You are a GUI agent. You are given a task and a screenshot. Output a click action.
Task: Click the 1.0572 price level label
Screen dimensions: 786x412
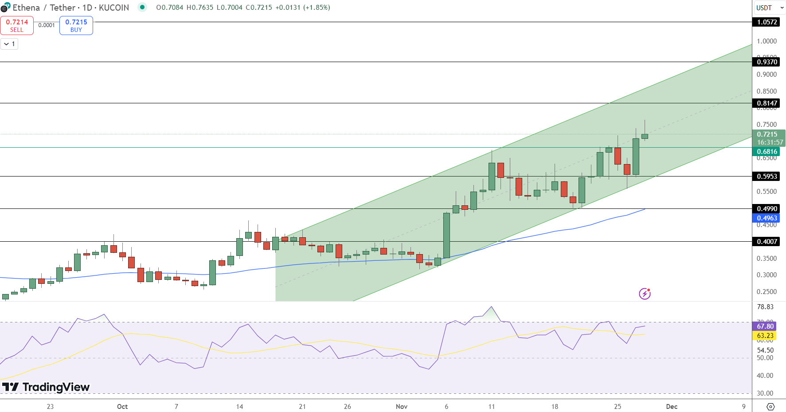point(766,22)
